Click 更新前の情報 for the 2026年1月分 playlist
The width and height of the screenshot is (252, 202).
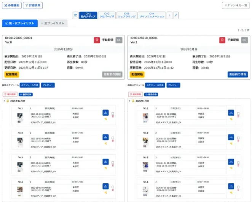click(238, 74)
